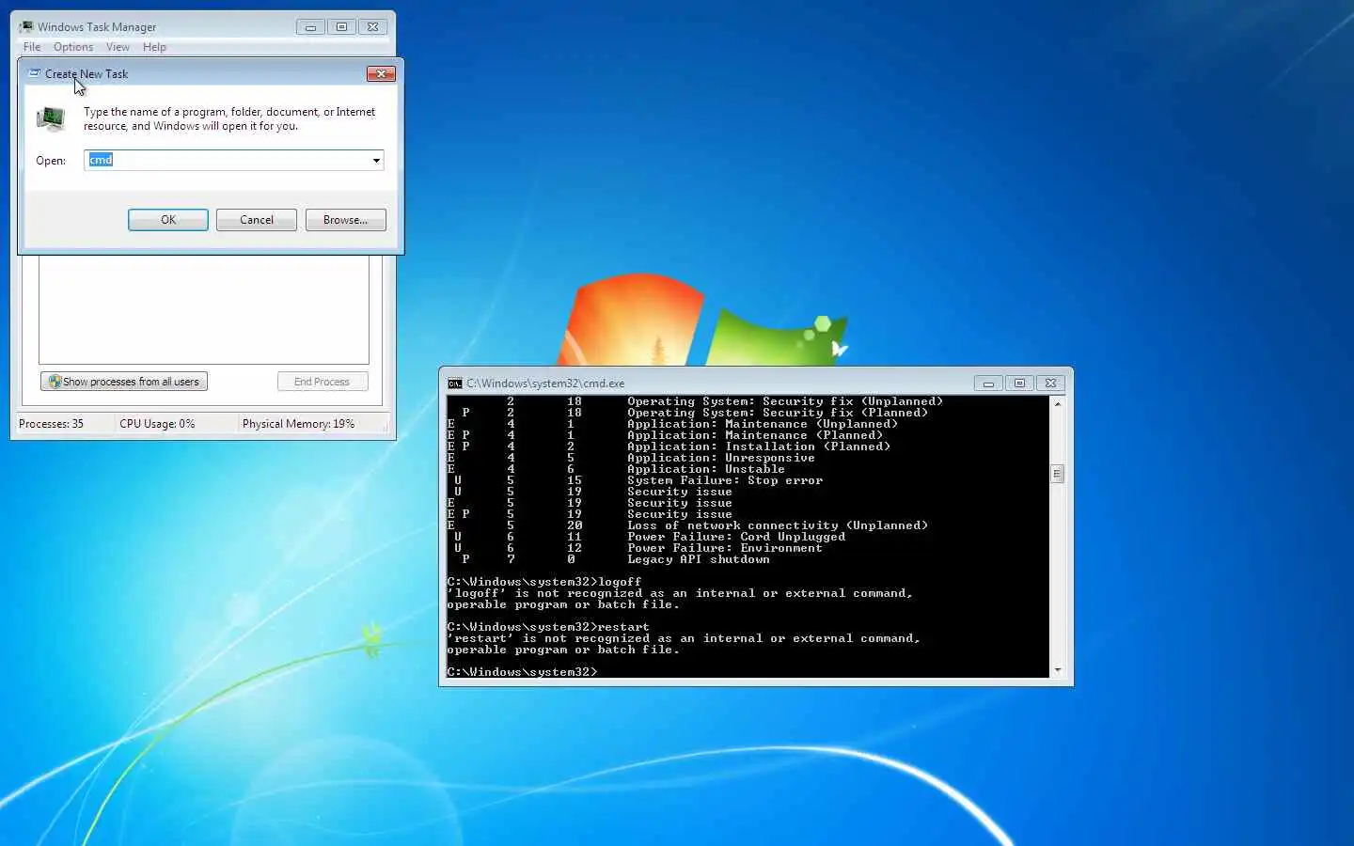Image resolution: width=1354 pixels, height=846 pixels.
Task: Click the cmd.exe window system icon
Action: point(455,384)
